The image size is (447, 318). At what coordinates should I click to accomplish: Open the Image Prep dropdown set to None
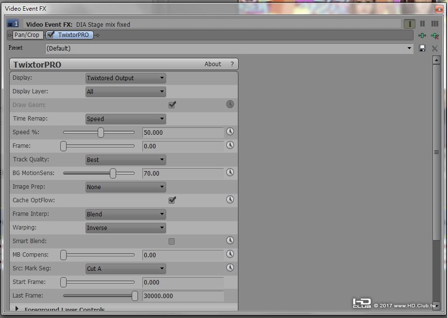coord(126,187)
